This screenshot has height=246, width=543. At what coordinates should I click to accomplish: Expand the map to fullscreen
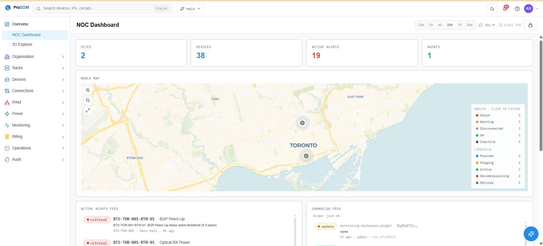88,110
